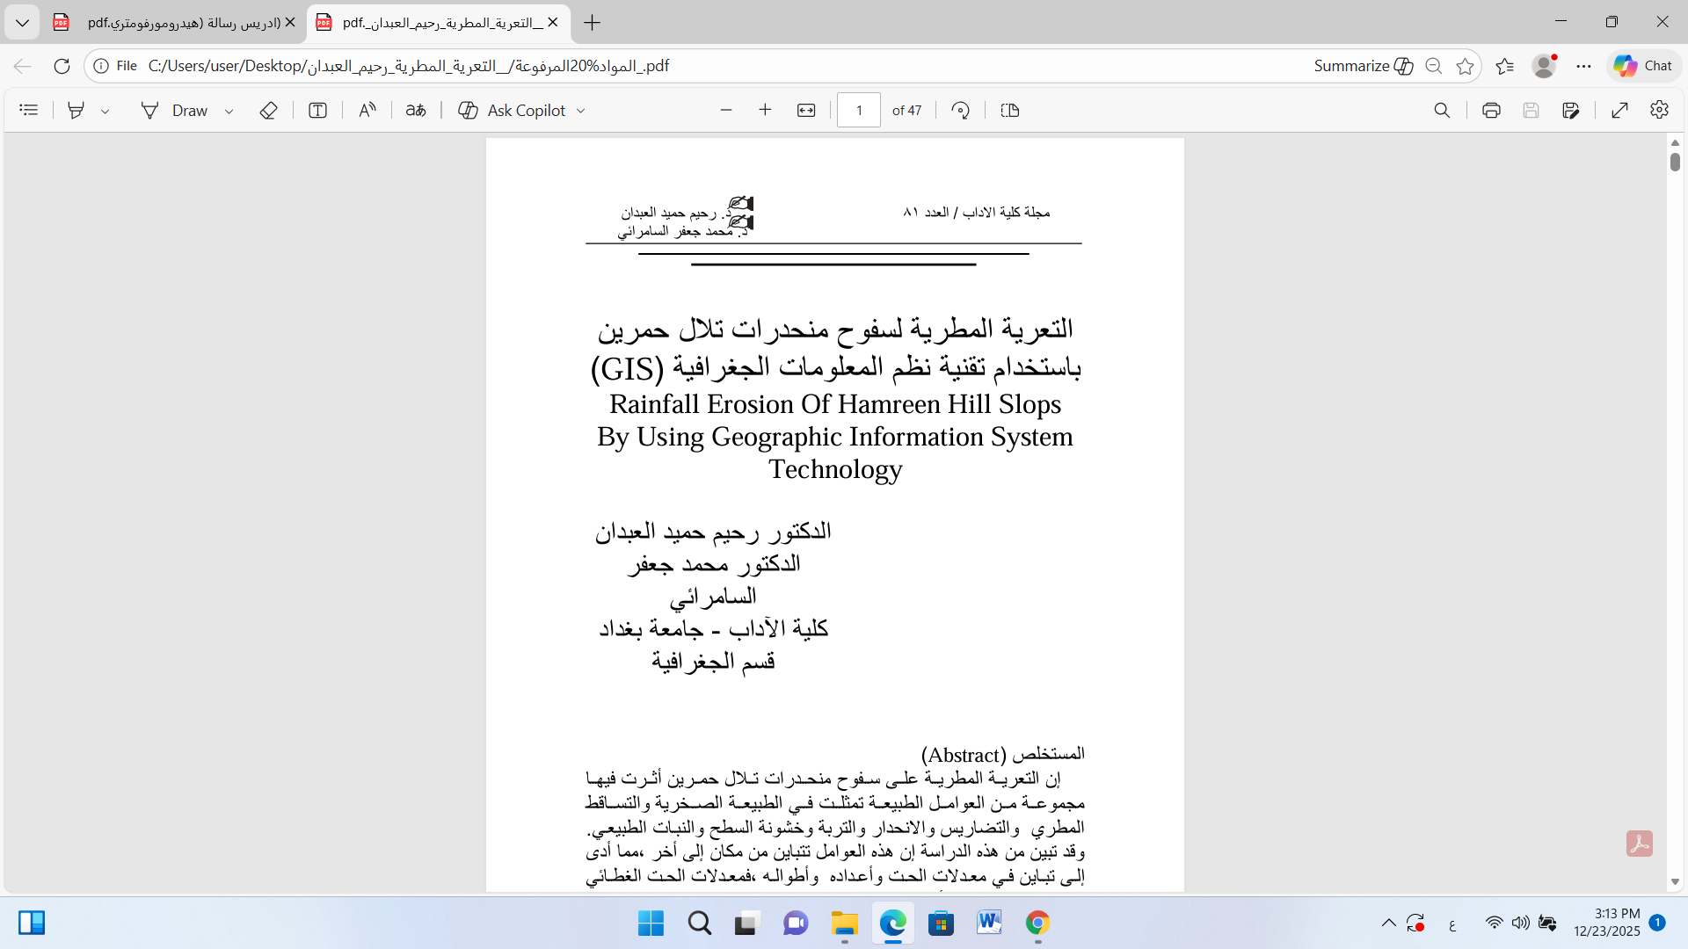Viewport: 1688px width, 949px height.
Task: Click the scroll down arrow
Action: coord(1675,881)
